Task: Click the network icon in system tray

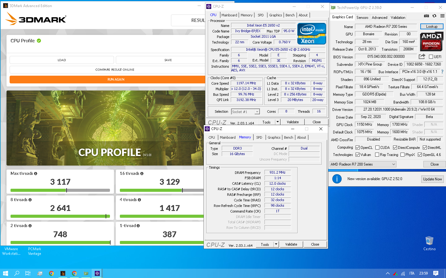Action: (x=403, y=273)
